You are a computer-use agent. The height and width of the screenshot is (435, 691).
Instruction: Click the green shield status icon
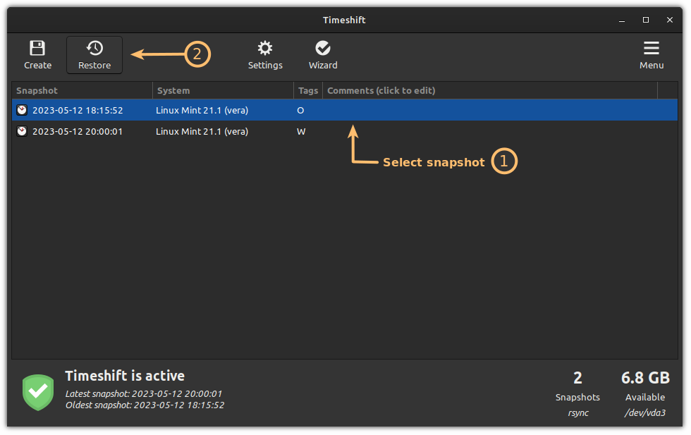point(38,392)
